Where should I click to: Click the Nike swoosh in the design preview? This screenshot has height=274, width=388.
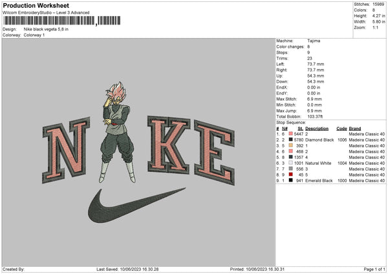click(x=136, y=205)
